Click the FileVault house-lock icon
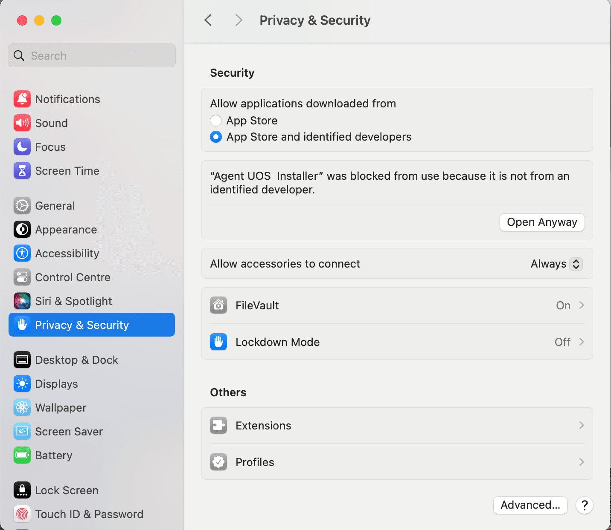 click(218, 305)
